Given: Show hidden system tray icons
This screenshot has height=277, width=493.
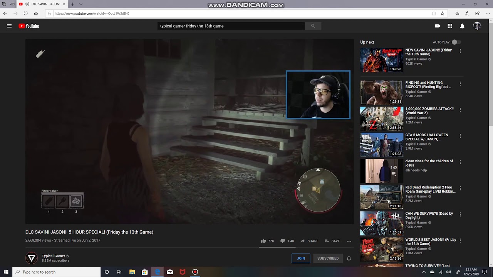Looking at the screenshot, I should [x=424, y=272].
